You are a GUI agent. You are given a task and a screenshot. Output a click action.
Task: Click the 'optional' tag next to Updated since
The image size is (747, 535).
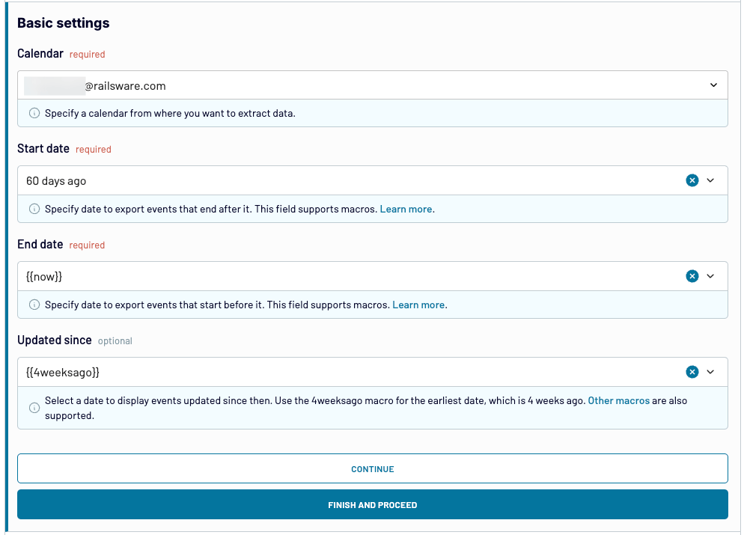pos(115,341)
